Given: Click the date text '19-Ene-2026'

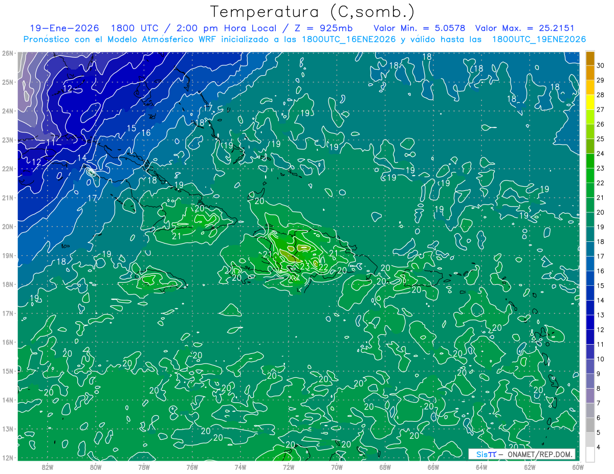Looking at the screenshot, I should [x=64, y=28].
